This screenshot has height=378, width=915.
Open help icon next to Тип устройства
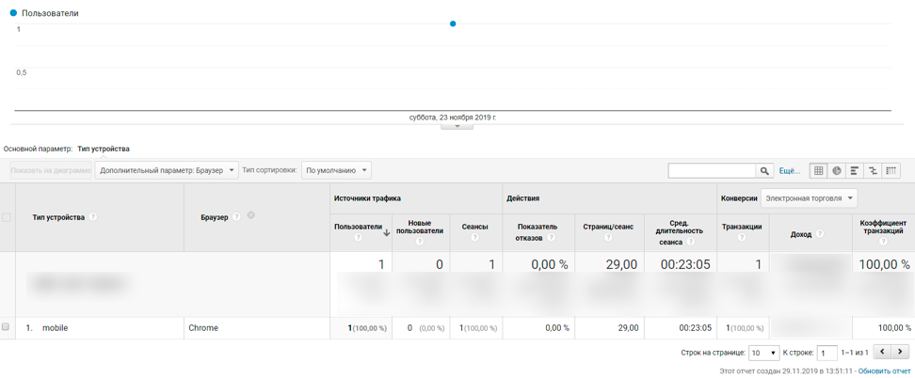(x=93, y=216)
